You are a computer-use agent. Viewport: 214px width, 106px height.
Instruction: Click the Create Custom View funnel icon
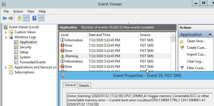pos(182,48)
